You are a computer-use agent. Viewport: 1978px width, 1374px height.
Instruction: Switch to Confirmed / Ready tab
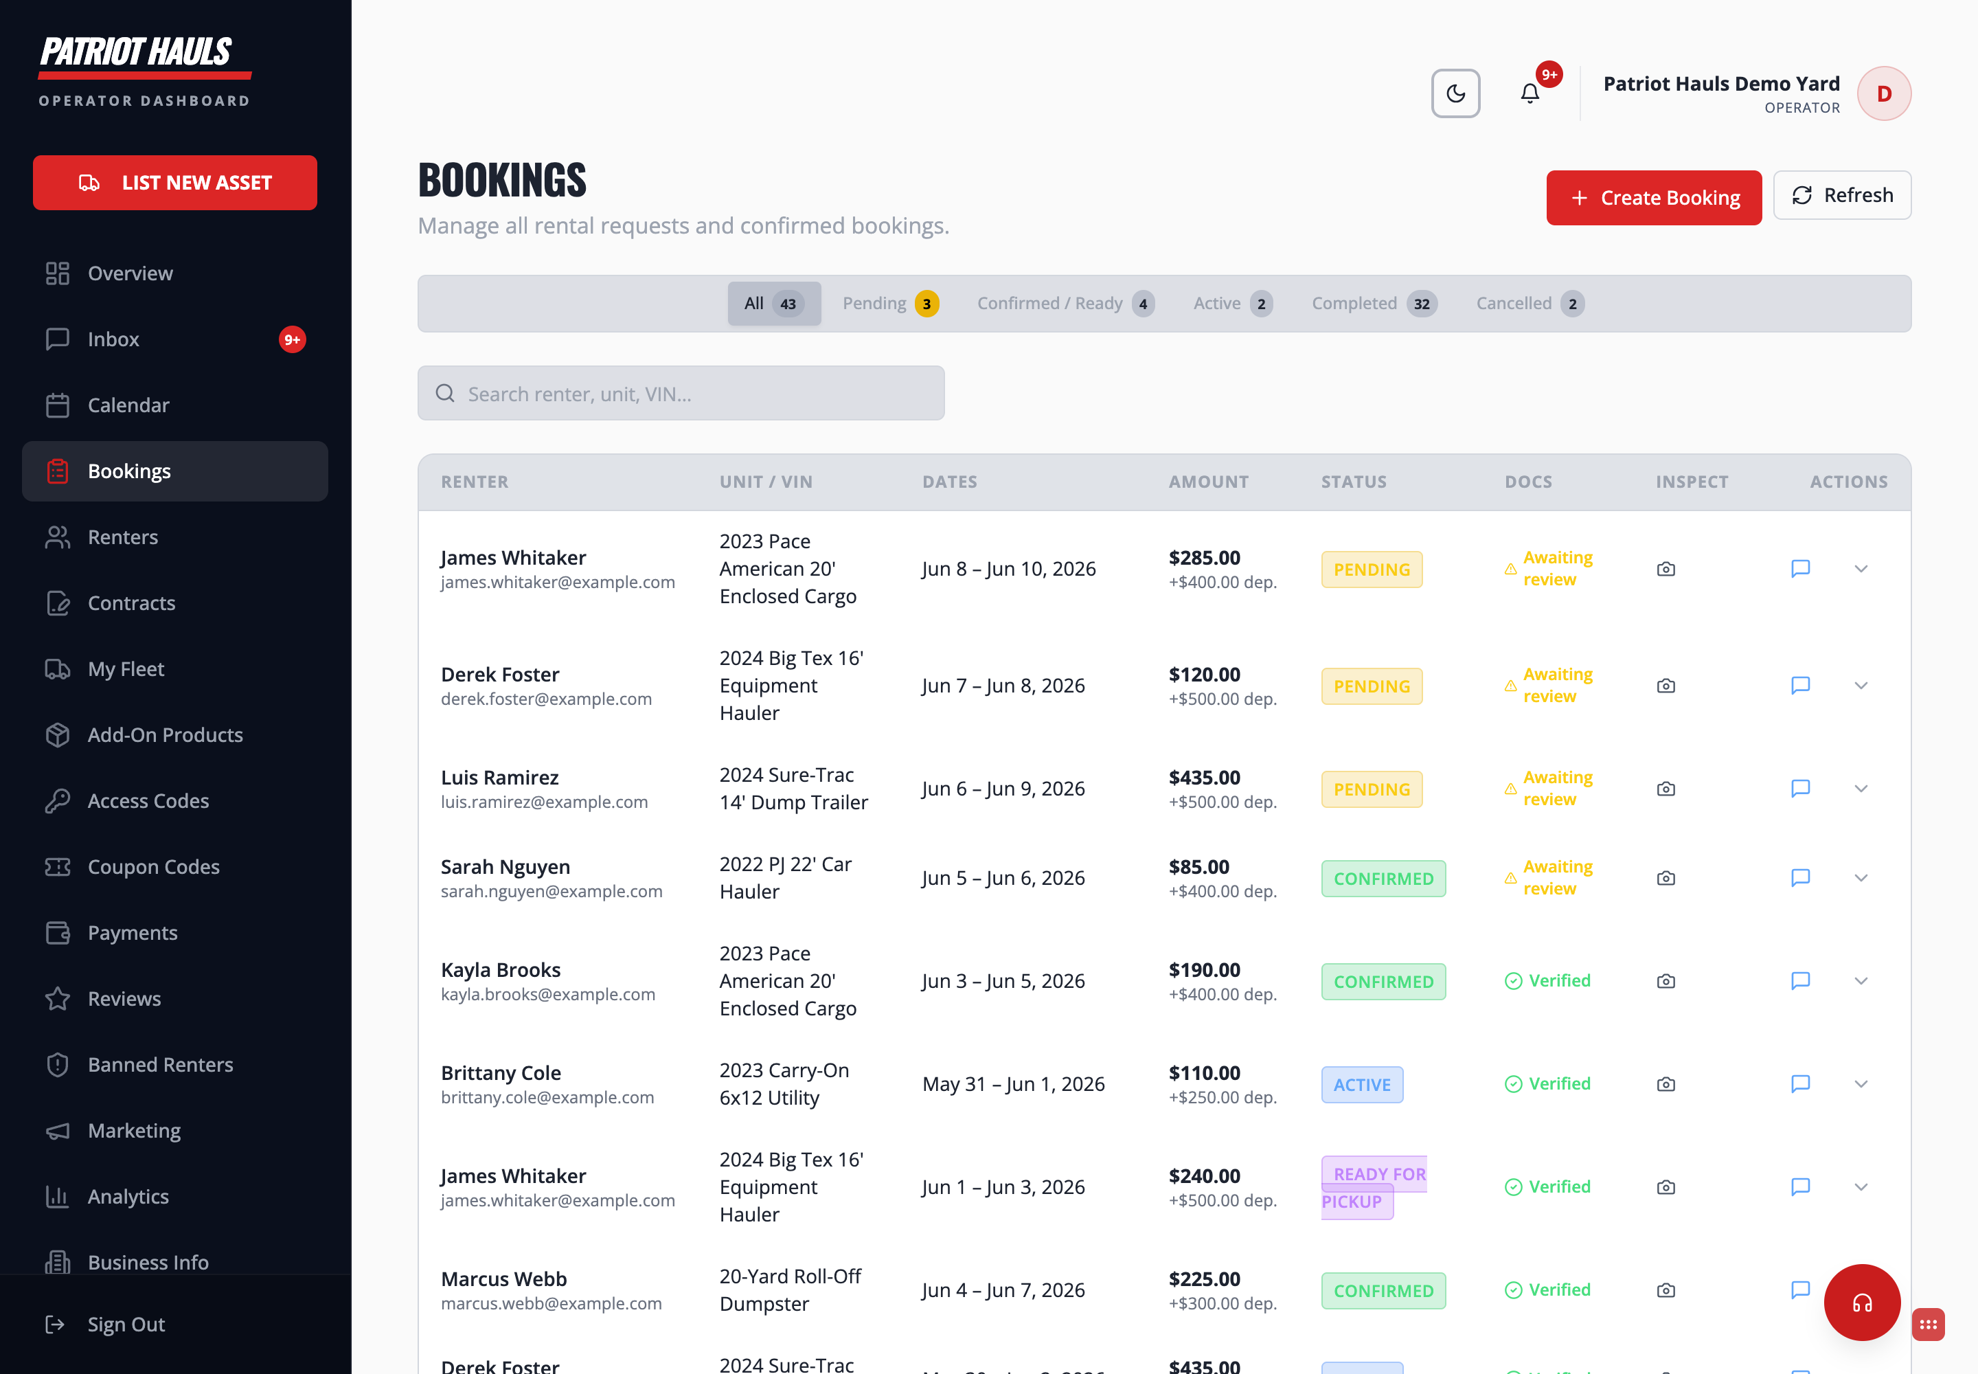tap(1066, 304)
